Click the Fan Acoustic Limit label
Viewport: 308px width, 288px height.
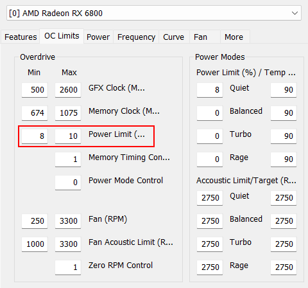pos(131,242)
